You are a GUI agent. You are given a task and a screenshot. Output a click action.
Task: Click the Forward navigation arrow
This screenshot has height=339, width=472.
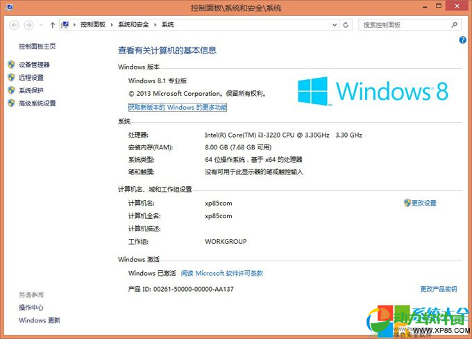coord(28,25)
